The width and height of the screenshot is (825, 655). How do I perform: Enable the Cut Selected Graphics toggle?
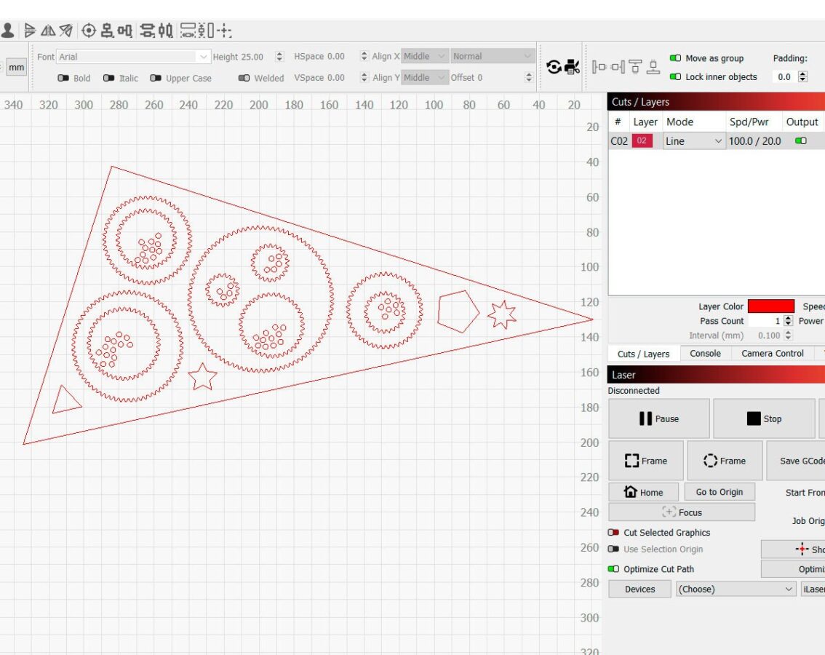[613, 533]
